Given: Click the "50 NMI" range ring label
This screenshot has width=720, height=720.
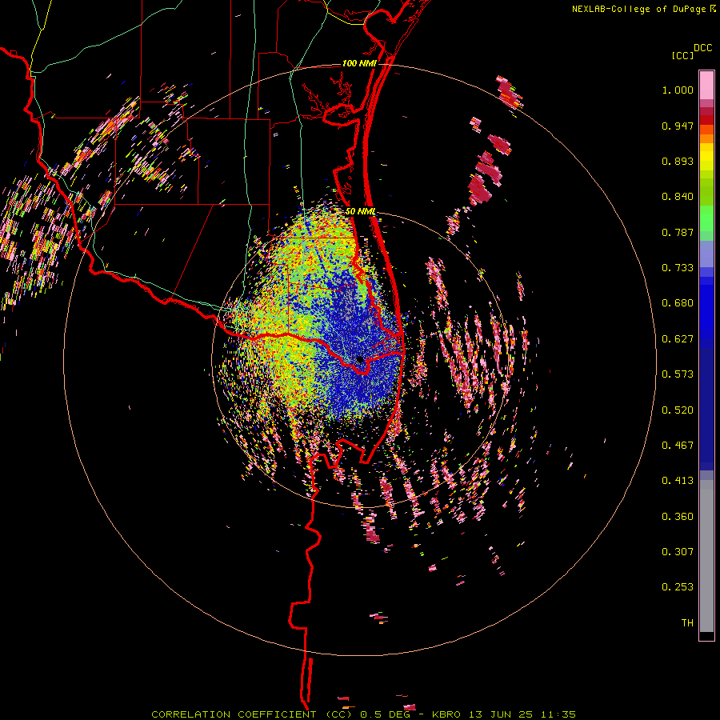Looking at the screenshot, I should (x=361, y=211).
